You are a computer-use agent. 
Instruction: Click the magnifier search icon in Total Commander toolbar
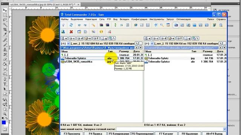click(162, 25)
